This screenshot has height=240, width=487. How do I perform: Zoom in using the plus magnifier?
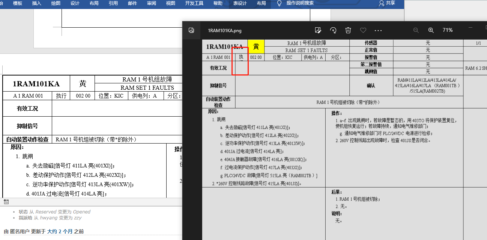431,30
